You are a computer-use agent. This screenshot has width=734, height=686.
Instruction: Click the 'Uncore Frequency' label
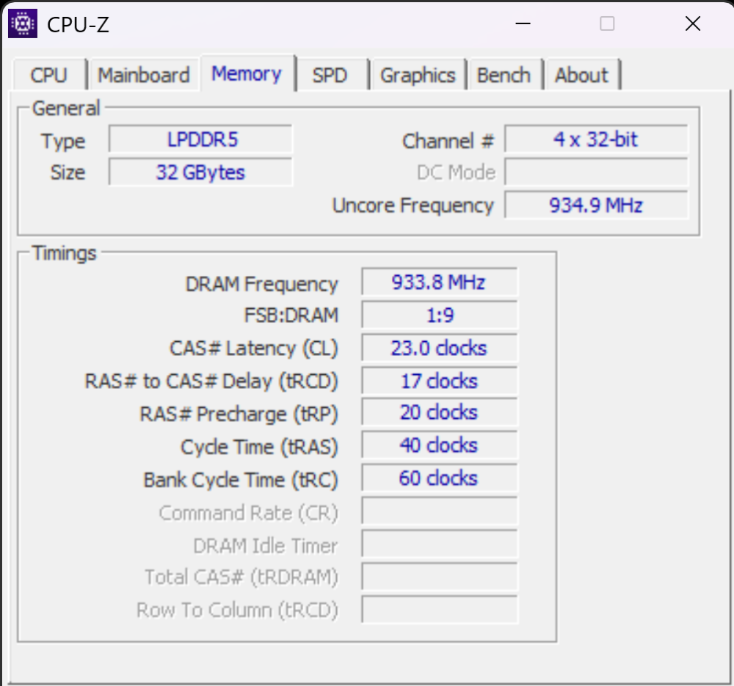click(413, 206)
